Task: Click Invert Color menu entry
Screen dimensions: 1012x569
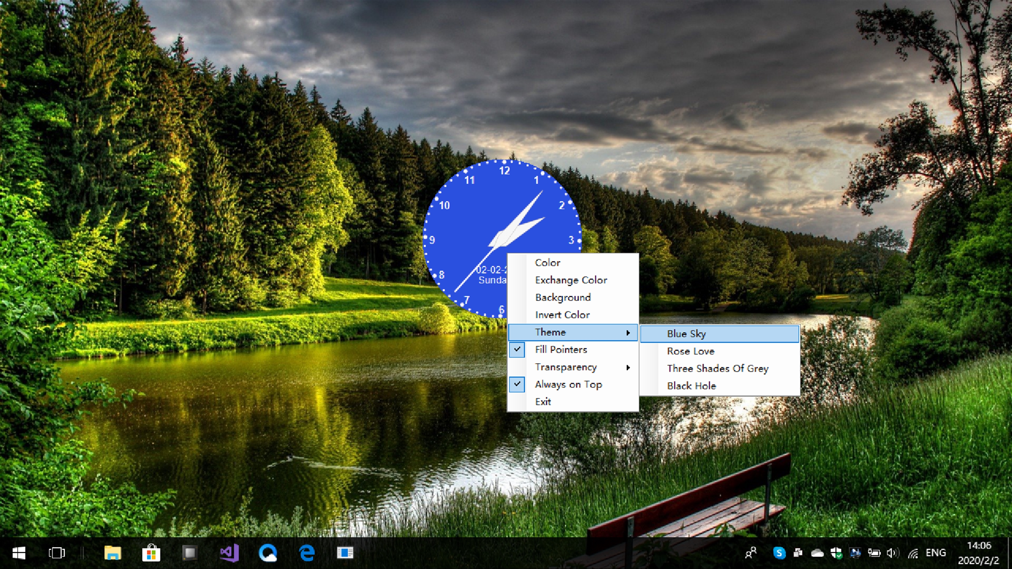Action: [x=562, y=315]
